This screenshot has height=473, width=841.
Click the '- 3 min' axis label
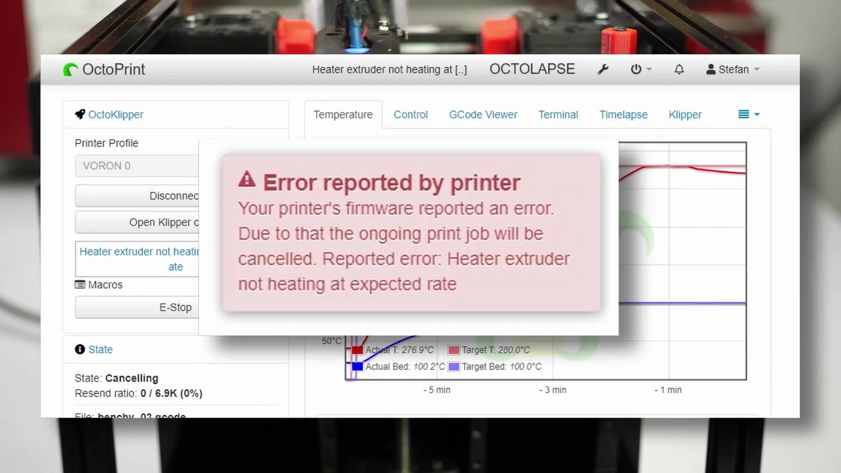point(553,389)
